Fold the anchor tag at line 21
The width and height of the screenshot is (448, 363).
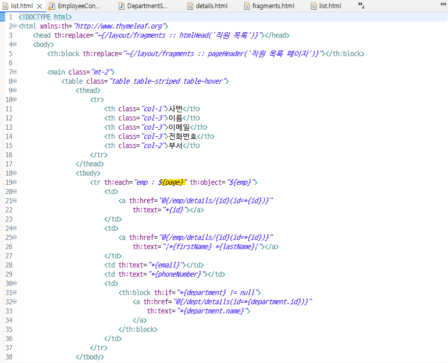coord(15,201)
